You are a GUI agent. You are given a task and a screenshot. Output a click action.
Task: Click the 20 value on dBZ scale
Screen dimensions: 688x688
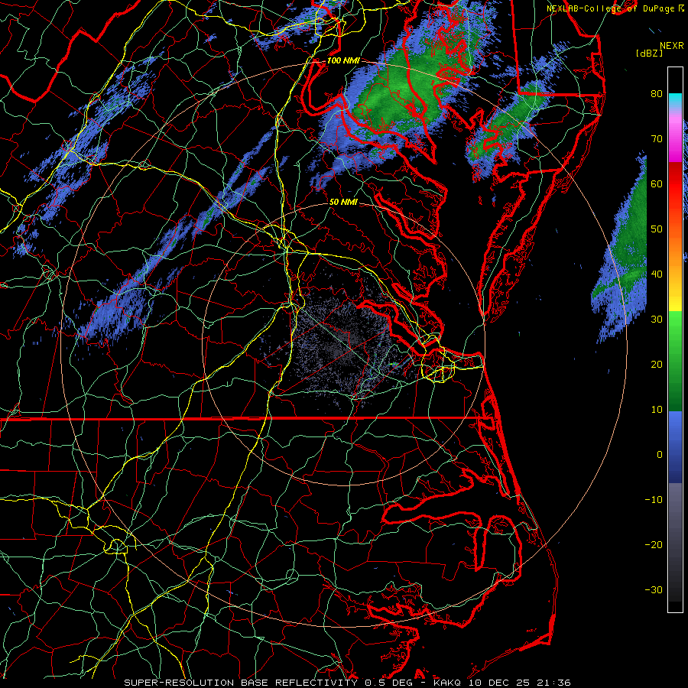click(657, 364)
